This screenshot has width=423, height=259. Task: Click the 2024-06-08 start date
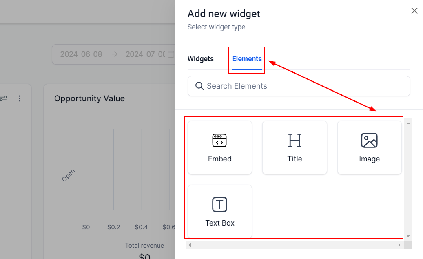(x=81, y=54)
